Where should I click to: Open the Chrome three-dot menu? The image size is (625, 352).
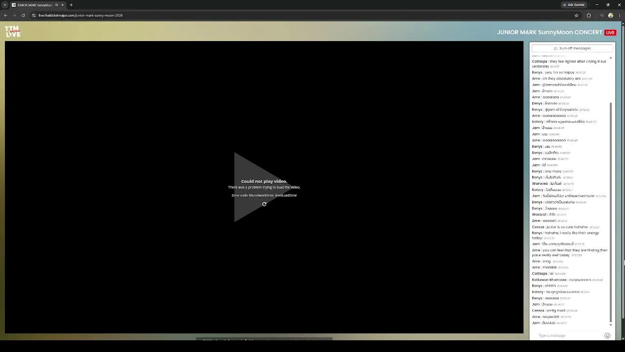pos(619,15)
